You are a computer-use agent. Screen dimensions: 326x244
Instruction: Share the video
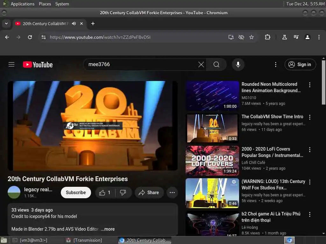pos(149,193)
